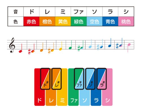
Task: Select the ラ# black key
Action: [102, 79]
